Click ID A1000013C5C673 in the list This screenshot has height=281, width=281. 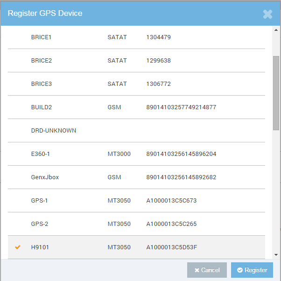pos(171,201)
